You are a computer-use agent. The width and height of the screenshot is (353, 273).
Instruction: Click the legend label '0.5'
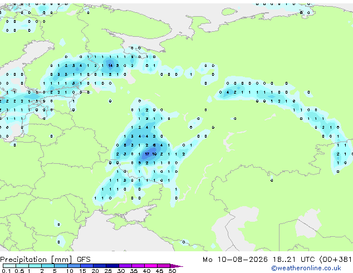pos(19,271)
